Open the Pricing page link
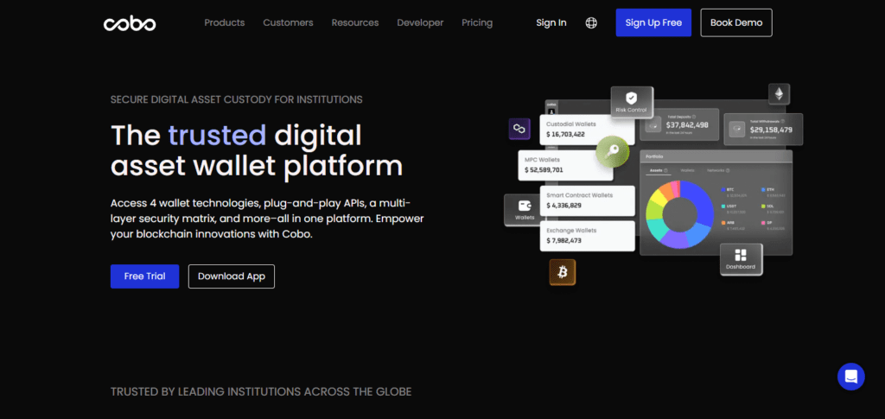The width and height of the screenshot is (885, 419). pyautogui.click(x=477, y=23)
